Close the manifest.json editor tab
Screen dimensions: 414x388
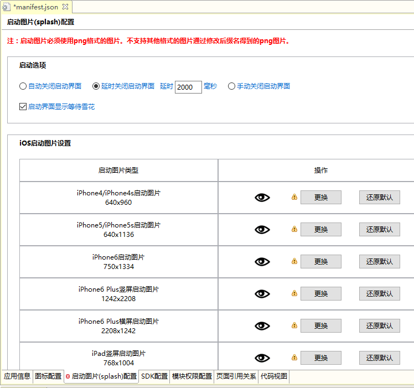tap(65, 7)
